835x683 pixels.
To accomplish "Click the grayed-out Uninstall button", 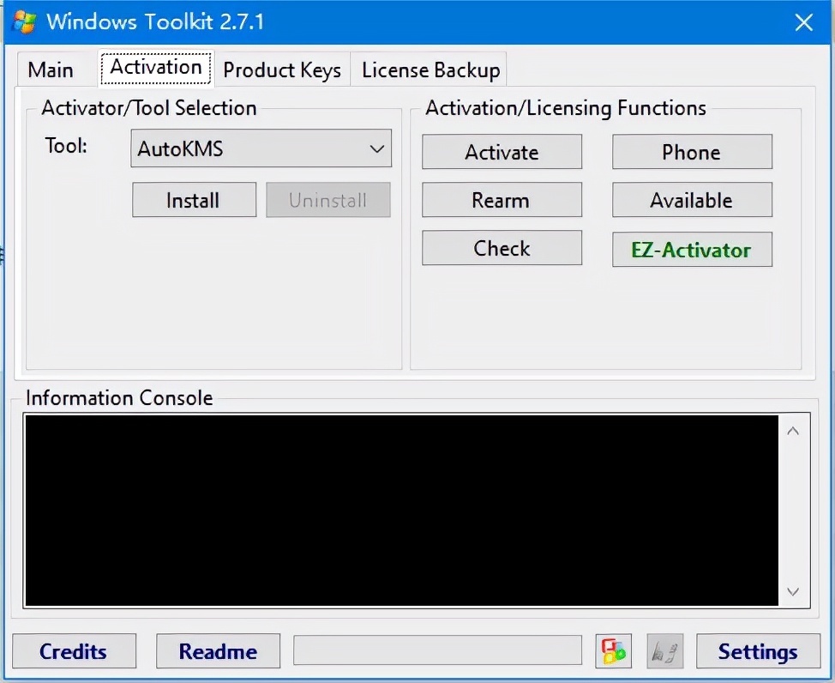I will [328, 200].
